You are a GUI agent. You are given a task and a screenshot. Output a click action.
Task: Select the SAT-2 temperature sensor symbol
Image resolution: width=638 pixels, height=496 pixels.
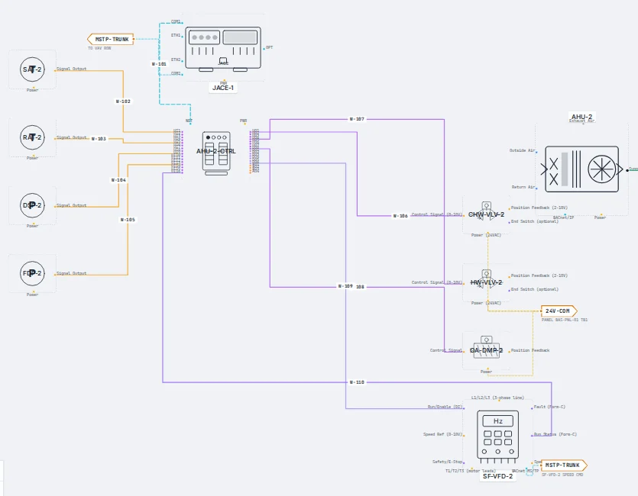(32, 69)
